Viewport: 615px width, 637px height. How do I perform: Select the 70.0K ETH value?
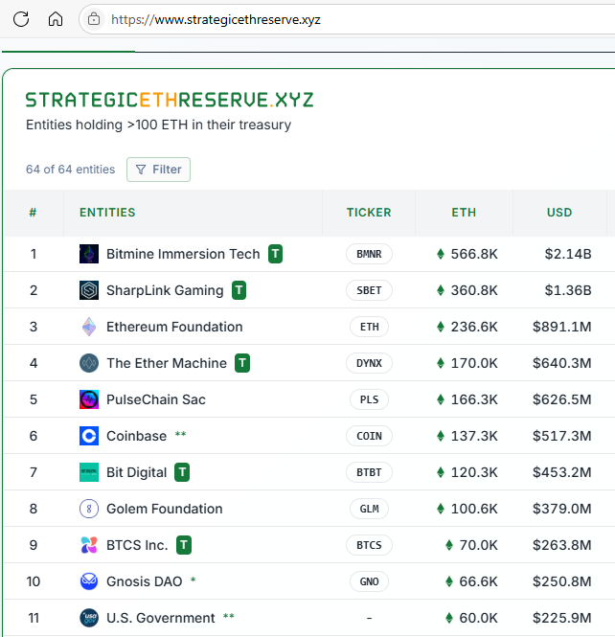(479, 545)
